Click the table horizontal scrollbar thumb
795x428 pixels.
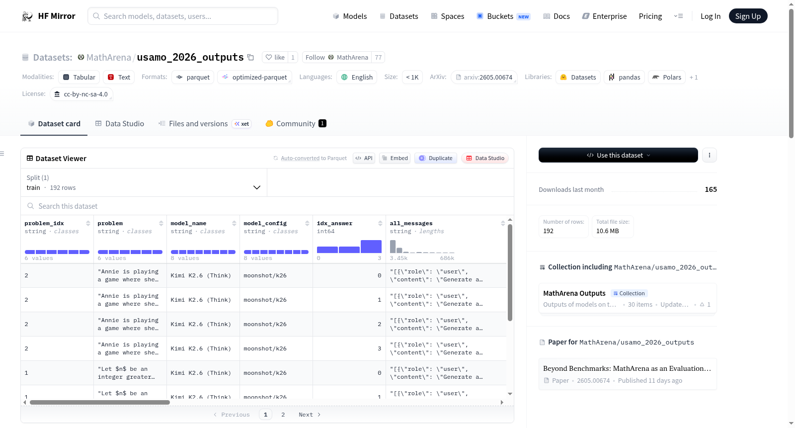tap(100, 402)
